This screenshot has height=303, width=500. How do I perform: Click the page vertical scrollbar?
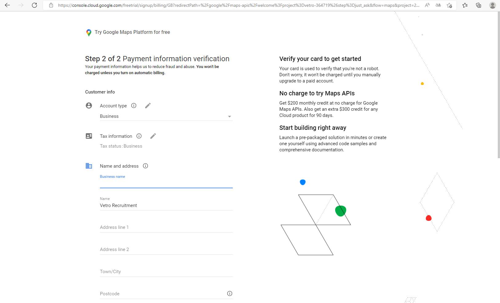pyautogui.click(x=498, y=85)
